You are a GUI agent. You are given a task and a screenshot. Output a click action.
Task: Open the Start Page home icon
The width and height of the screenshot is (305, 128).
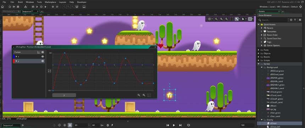(x=2, y=7)
